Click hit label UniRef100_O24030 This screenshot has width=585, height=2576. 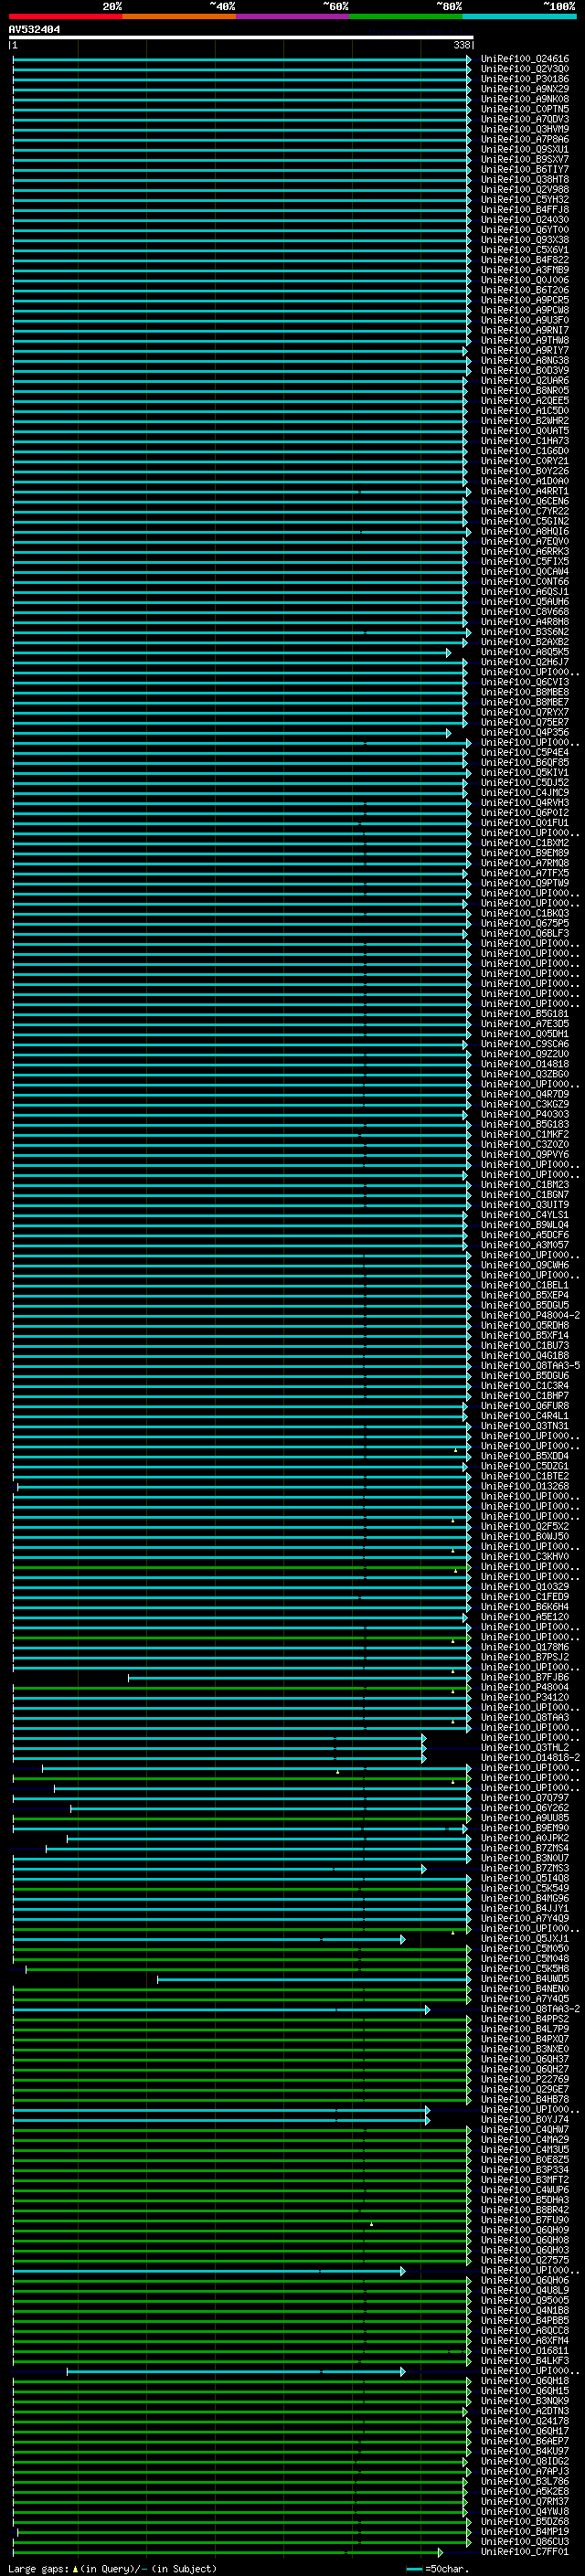[525, 220]
